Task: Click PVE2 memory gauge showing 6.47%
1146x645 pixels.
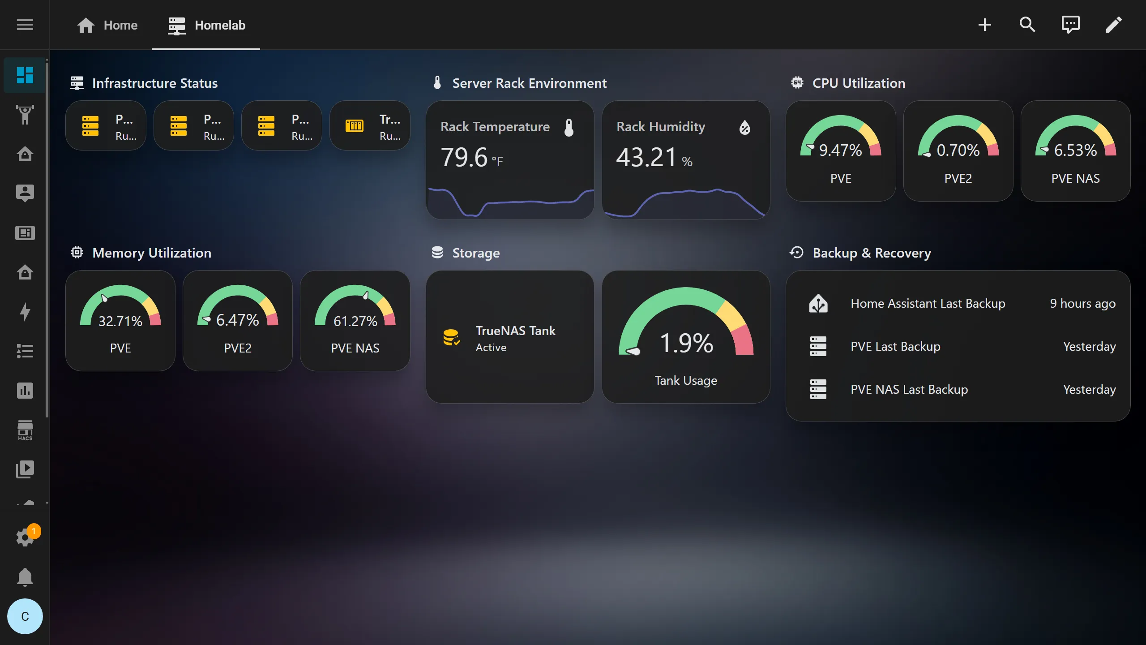Action: [x=238, y=321]
